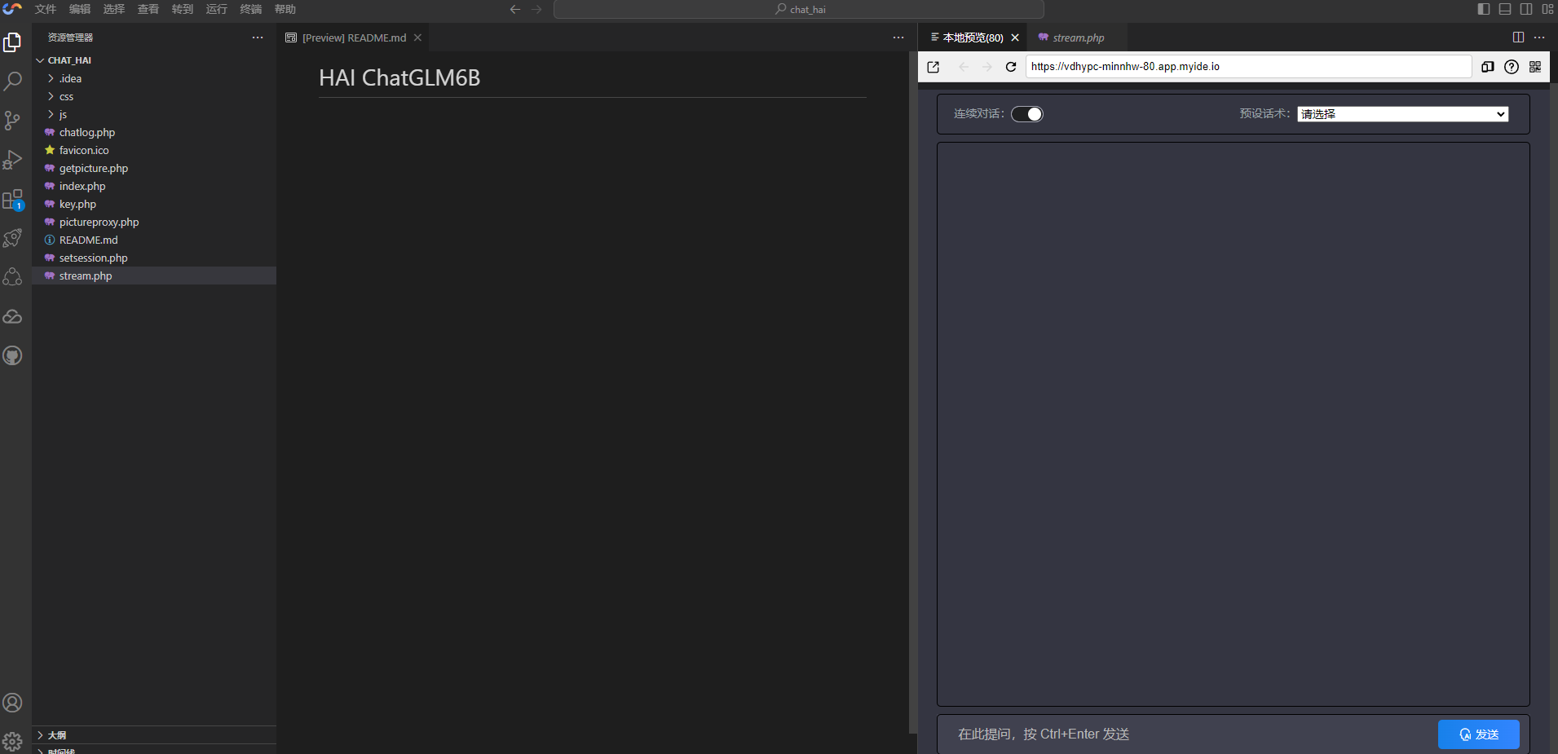
Task: Open the 文件 menu
Action: tap(46, 9)
